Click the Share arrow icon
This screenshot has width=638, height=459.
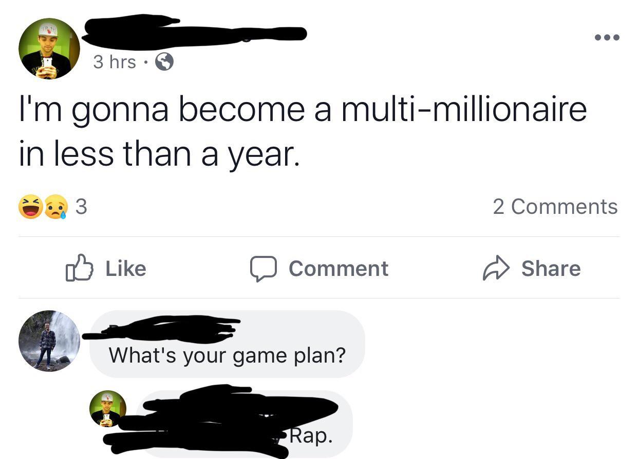496,269
